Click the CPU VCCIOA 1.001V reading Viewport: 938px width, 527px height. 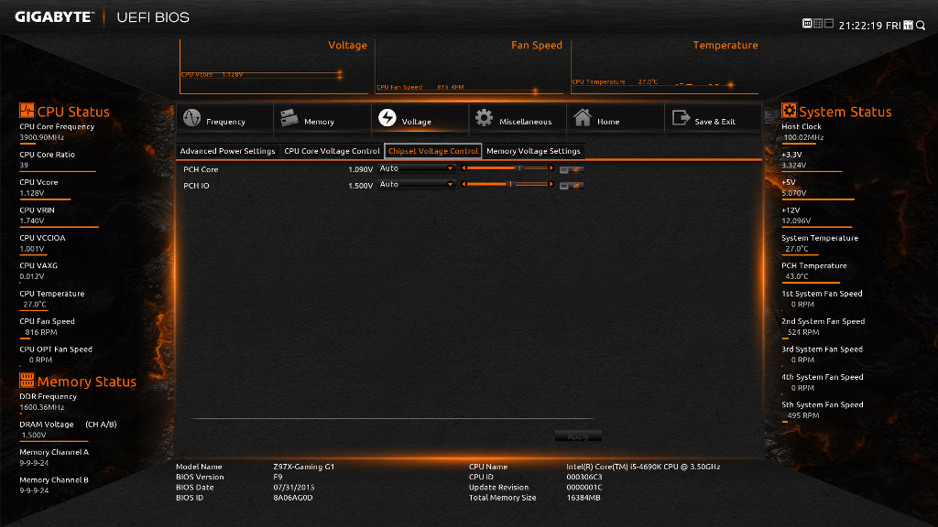point(32,249)
